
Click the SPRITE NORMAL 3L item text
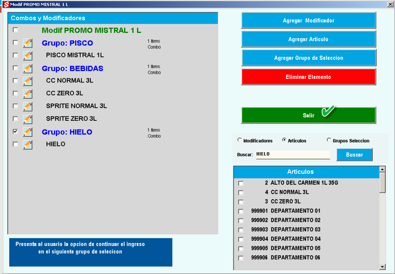coord(77,106)
